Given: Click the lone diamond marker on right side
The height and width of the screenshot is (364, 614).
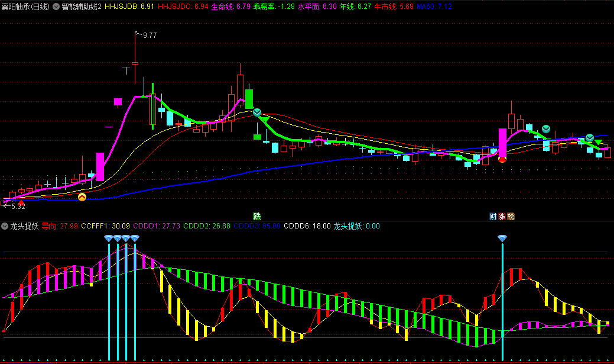Looking at the screenshot, I should tap(502, 238).
